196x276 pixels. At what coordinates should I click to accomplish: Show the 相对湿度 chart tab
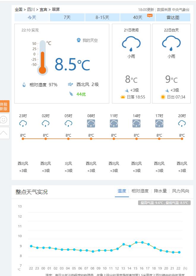140,191
